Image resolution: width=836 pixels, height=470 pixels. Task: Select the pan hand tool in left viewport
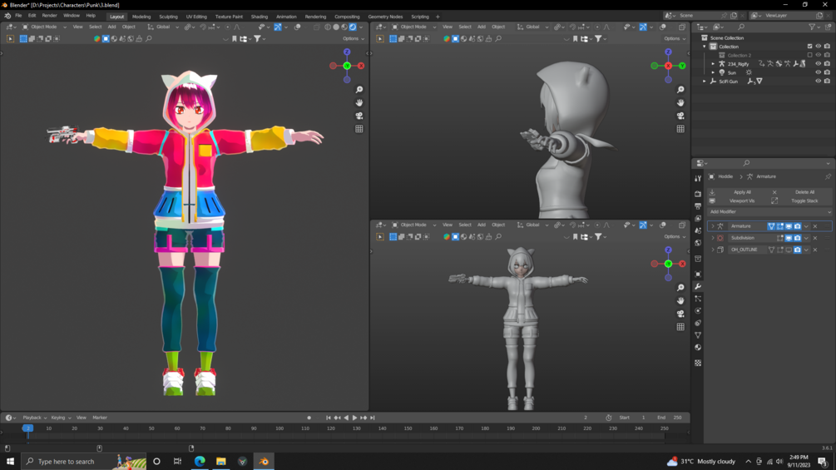[359, 103]
